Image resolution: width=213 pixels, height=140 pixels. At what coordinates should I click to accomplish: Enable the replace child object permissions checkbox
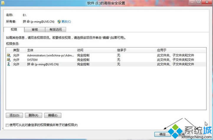7,125
